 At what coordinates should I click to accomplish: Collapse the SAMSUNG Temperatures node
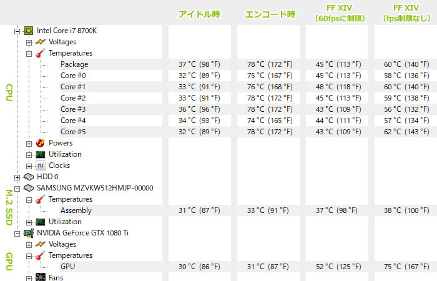click(x=29, y=200)
